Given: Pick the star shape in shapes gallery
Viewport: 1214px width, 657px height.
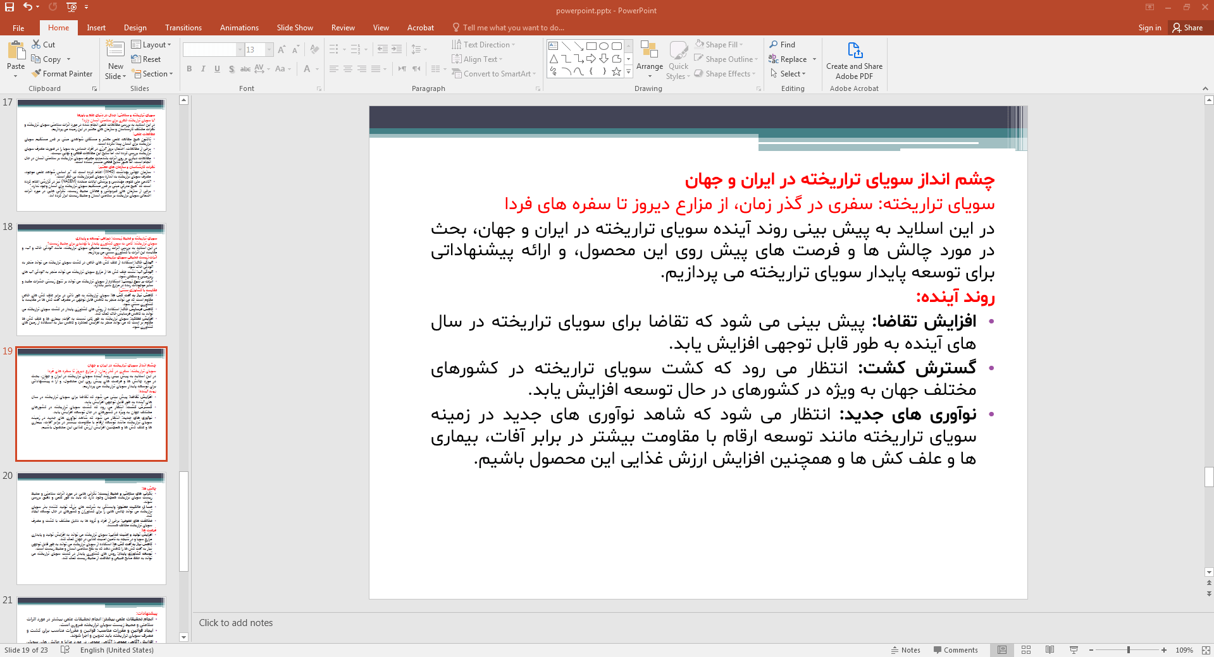Looking at the screenshot, I should (x=617, y=71).
